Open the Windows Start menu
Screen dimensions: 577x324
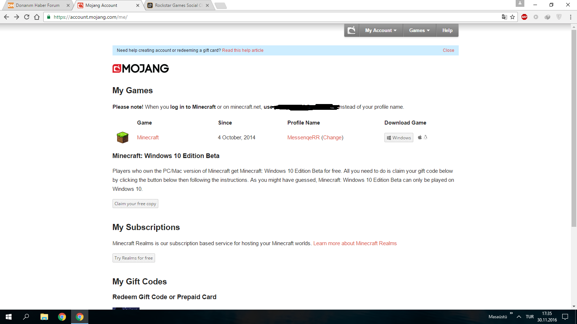click(9, 317)
